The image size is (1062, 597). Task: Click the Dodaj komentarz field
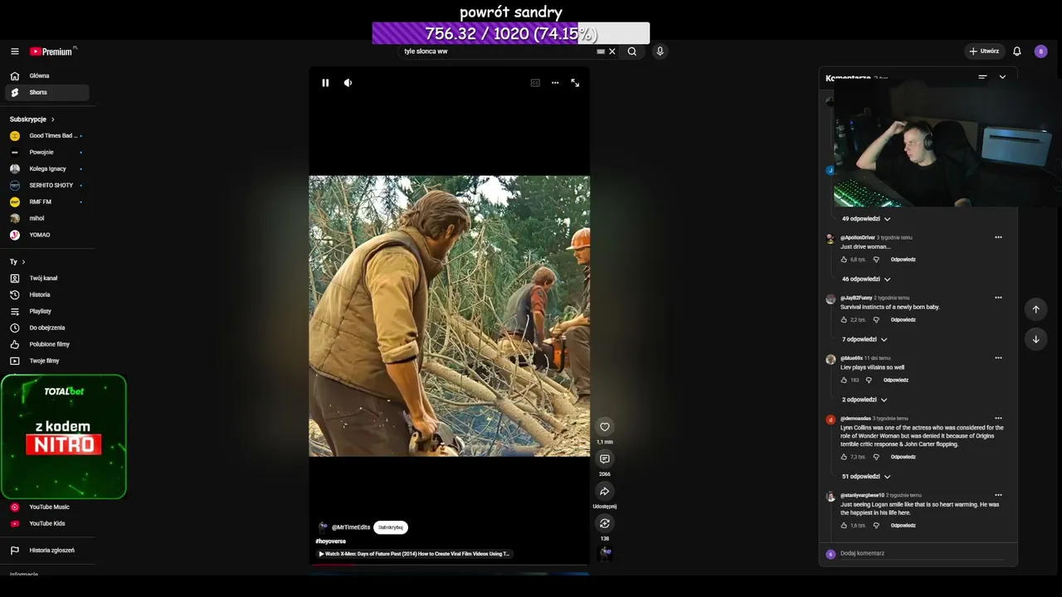(921, 553)
